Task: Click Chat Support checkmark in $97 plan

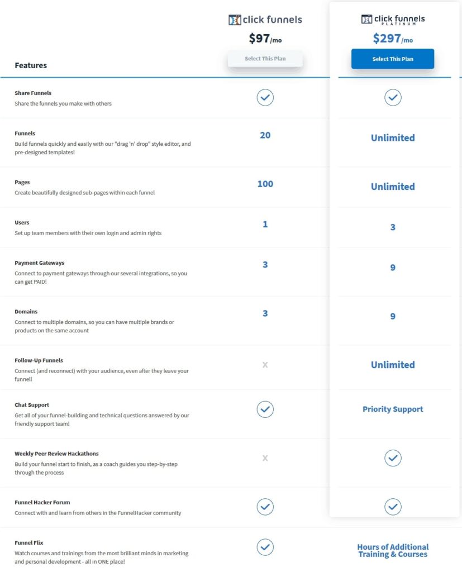Action: click(265, 409)
